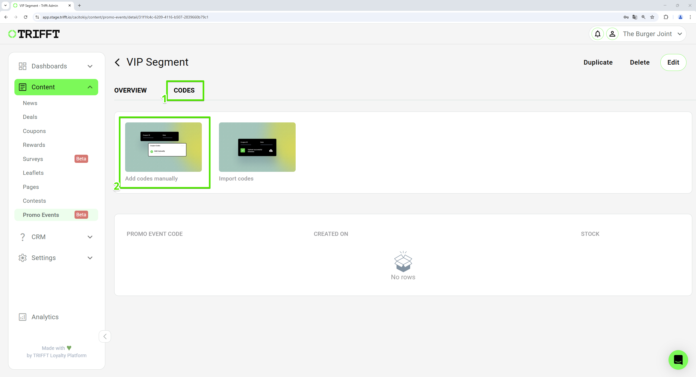Click the user account icon

click(x=613, y=34)
